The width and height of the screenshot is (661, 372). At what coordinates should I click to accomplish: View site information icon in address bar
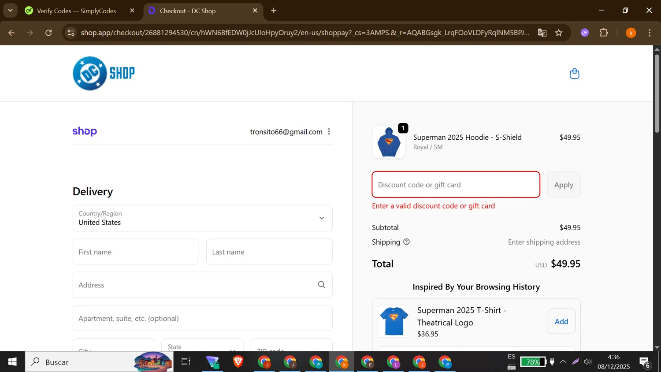pyautogui.click(x=71, y=33)
